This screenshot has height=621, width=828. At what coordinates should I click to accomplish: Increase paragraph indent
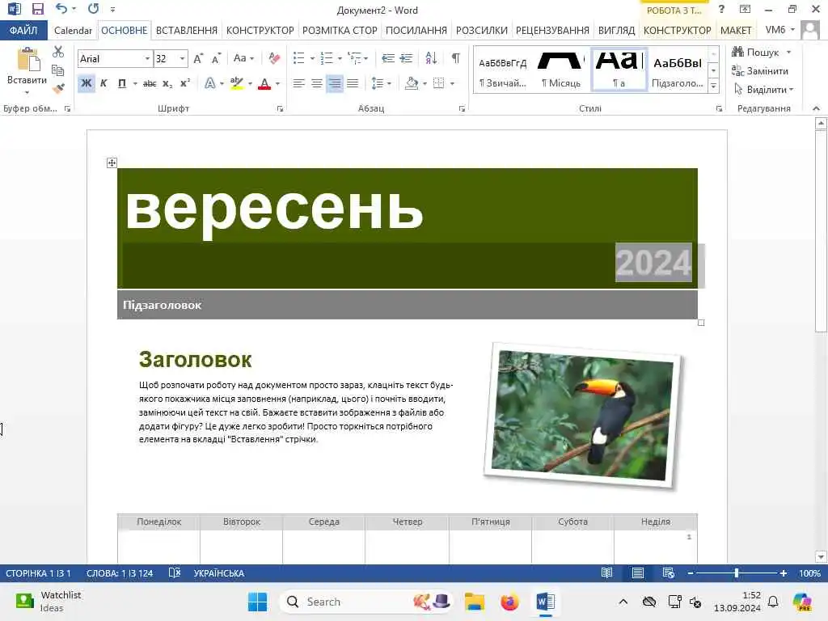pos(406,58)
